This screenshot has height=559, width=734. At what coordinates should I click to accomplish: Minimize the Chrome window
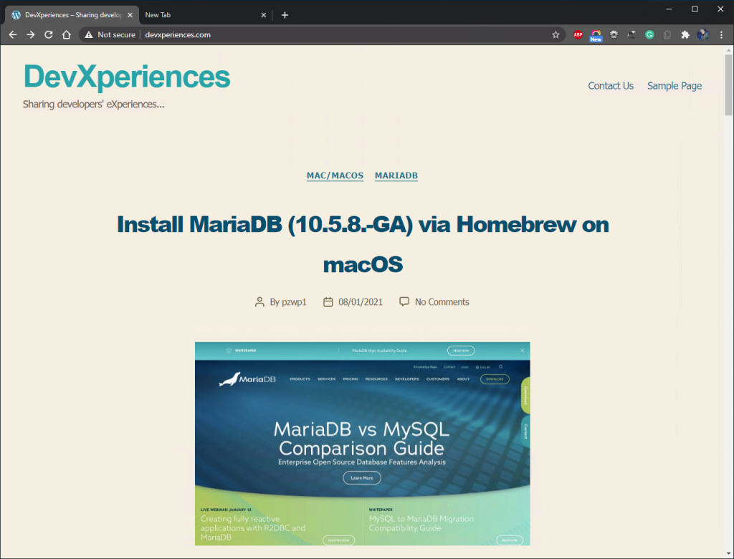(x=669, y=9)
